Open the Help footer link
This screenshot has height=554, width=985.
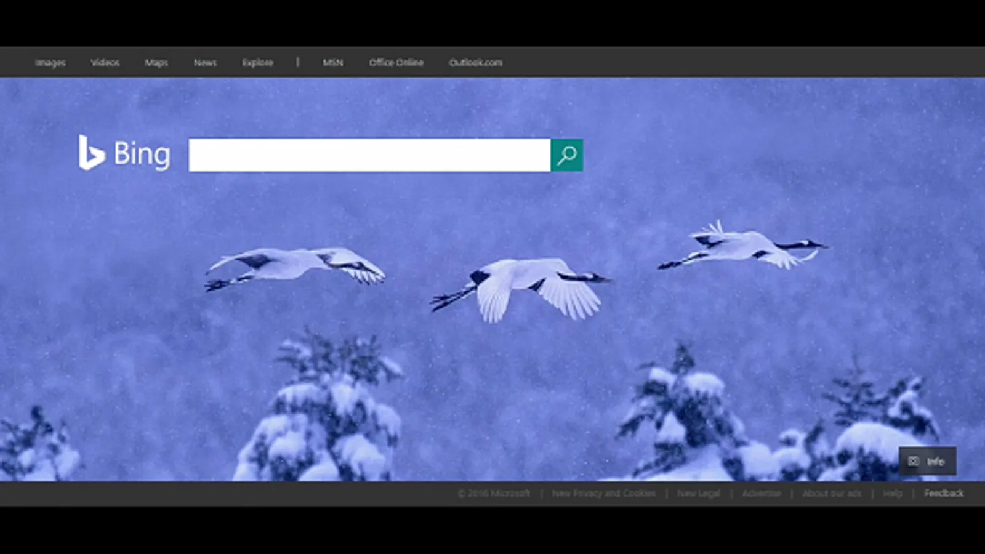pos(893,493)
